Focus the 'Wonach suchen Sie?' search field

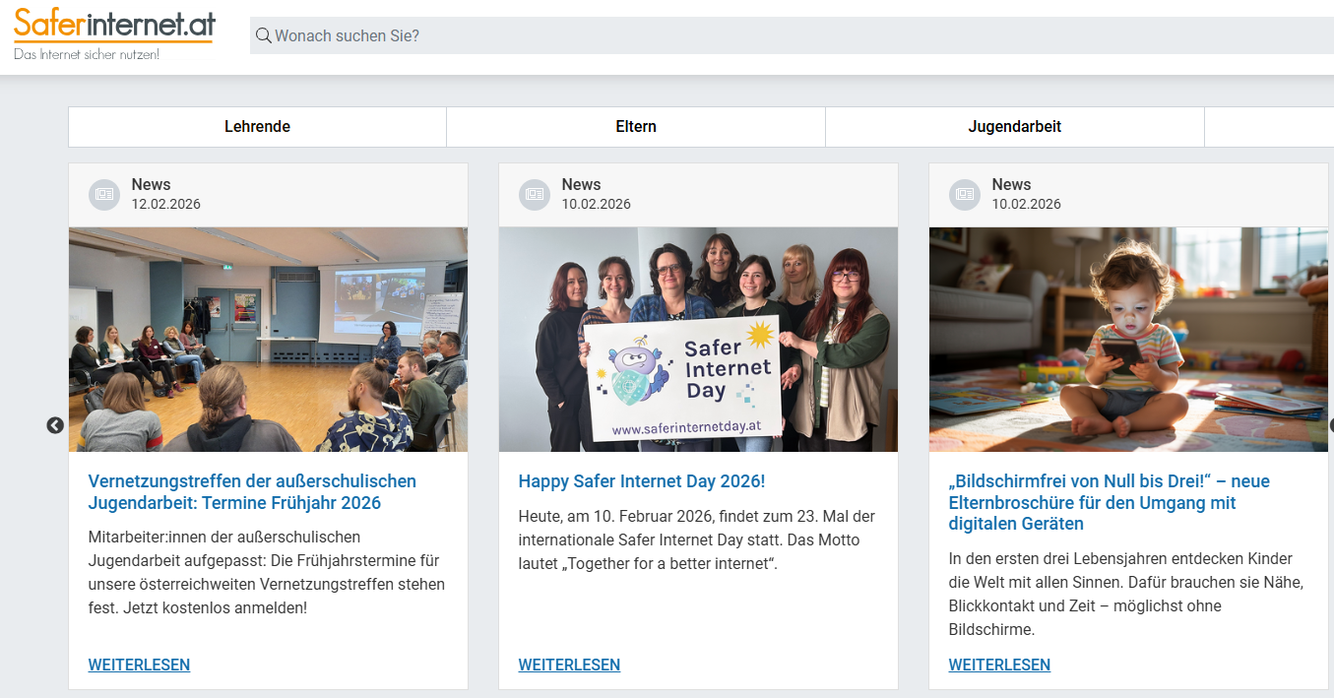pos(788,36)
